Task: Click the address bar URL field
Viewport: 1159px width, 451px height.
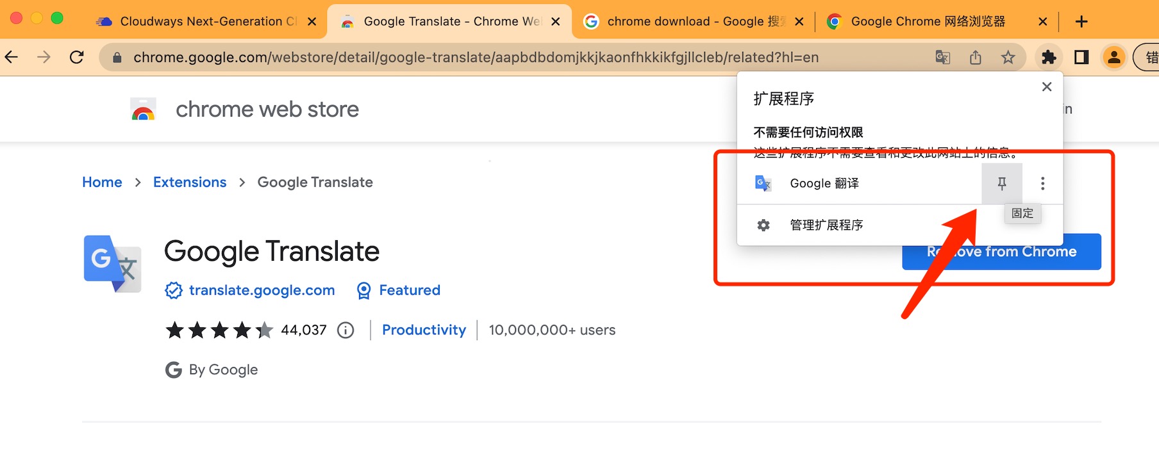Action: tap(474, 58)
